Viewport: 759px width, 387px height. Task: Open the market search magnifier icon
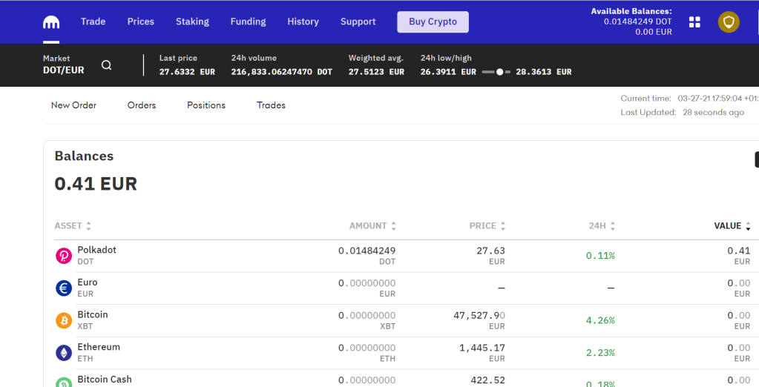[x=107, y=65]
